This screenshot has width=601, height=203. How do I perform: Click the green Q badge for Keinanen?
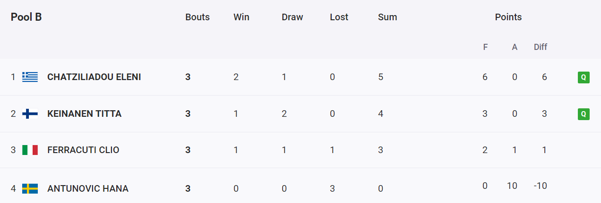point(584,114)
